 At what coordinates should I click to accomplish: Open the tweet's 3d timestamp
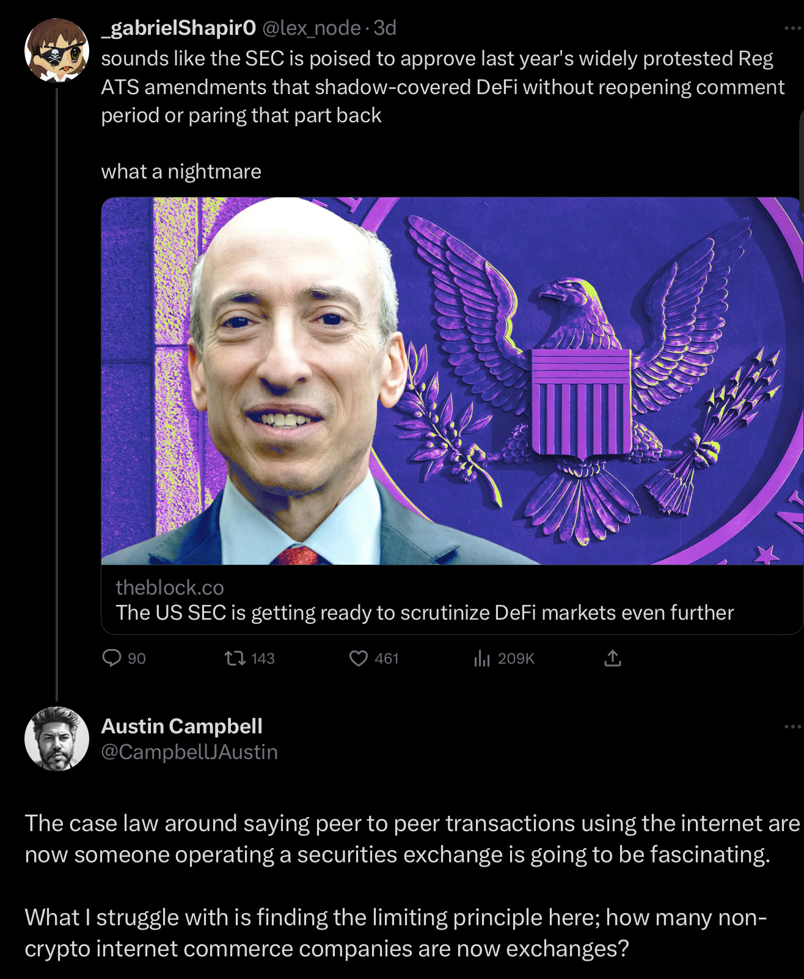[385, 28]
